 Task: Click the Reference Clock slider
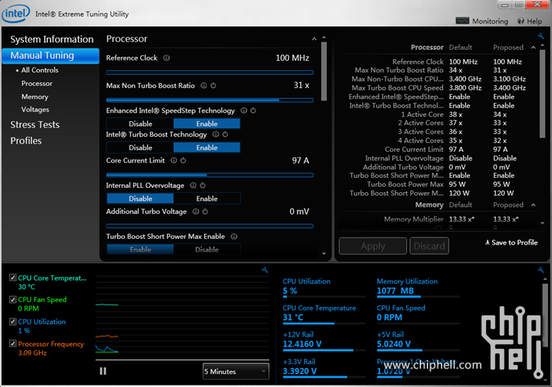(x=209, y=72)
